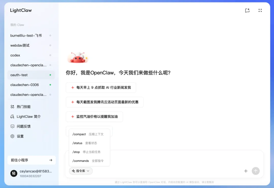The width and height of the screenshot is (274, 188).
Task: Select claudechen-0306 claw
Action: coord(31,85)
